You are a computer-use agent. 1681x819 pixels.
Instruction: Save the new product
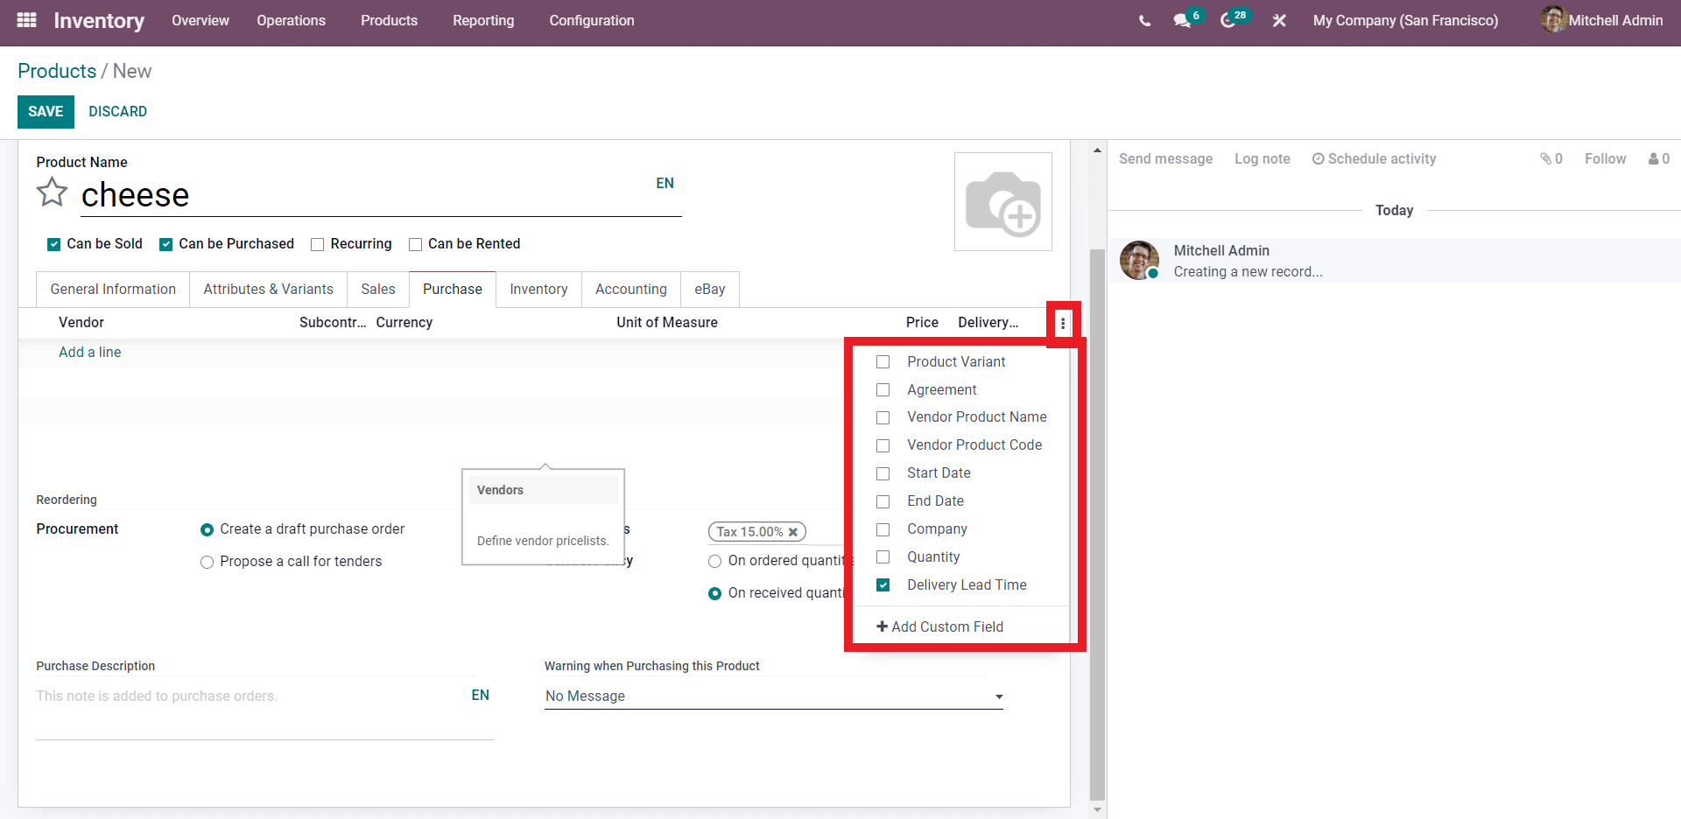click(x=46, y=111)
